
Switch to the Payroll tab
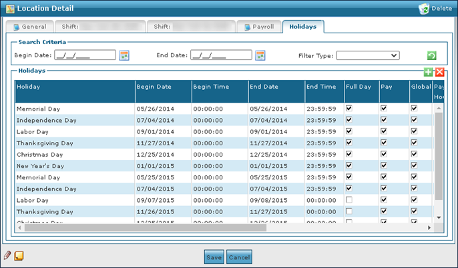point(259,27)
